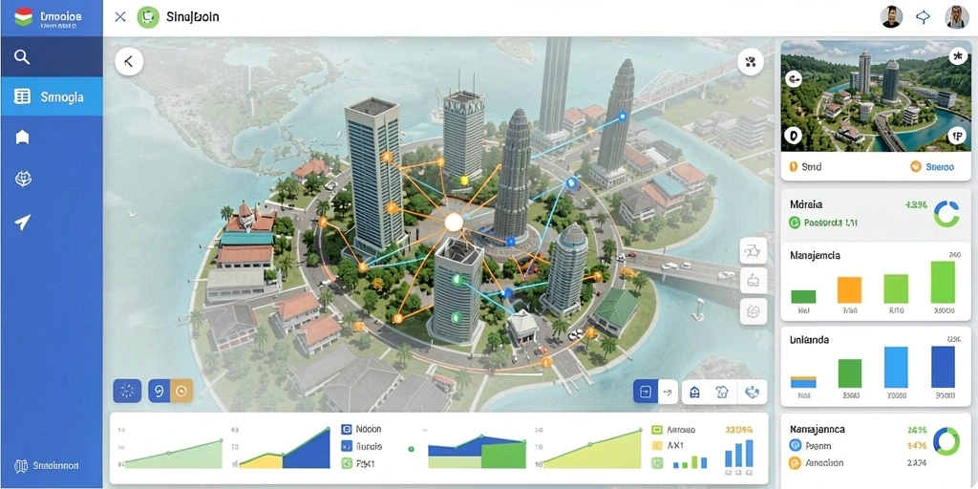Open the home icon in the sidebar
978x489 pixels.
click(x=23, y=138)
